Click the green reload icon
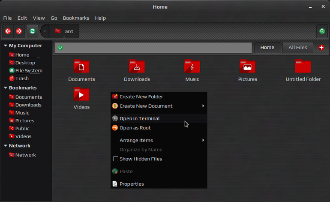Viewport: 330px width, 202px height. 33,31
